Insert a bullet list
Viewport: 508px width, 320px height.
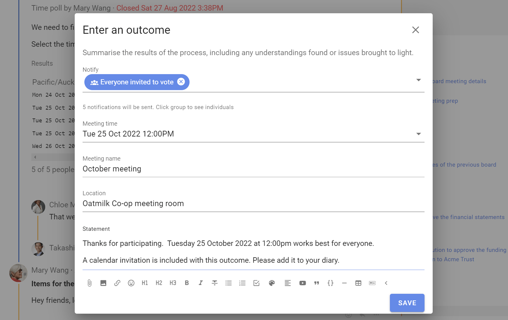coord(229,283)
